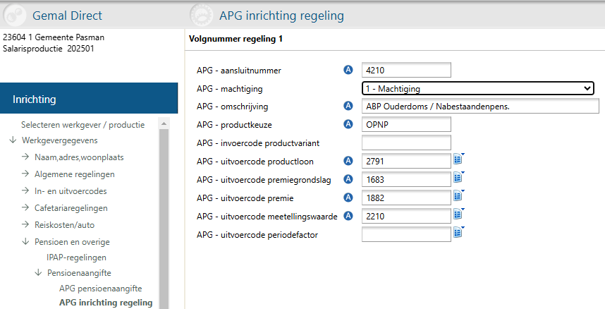Collapse the Werkgevergegevens tree node
605x309 pixels.
point(13,140)
